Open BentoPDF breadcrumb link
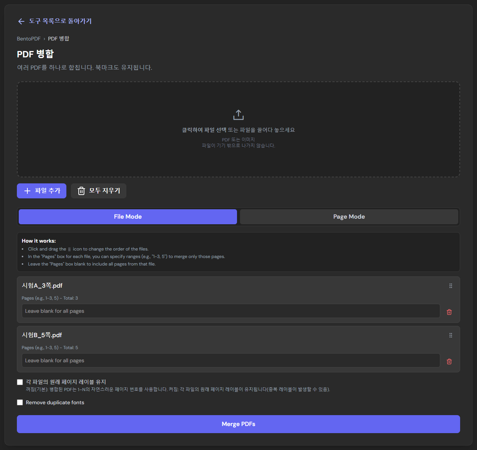 point(28,39)
